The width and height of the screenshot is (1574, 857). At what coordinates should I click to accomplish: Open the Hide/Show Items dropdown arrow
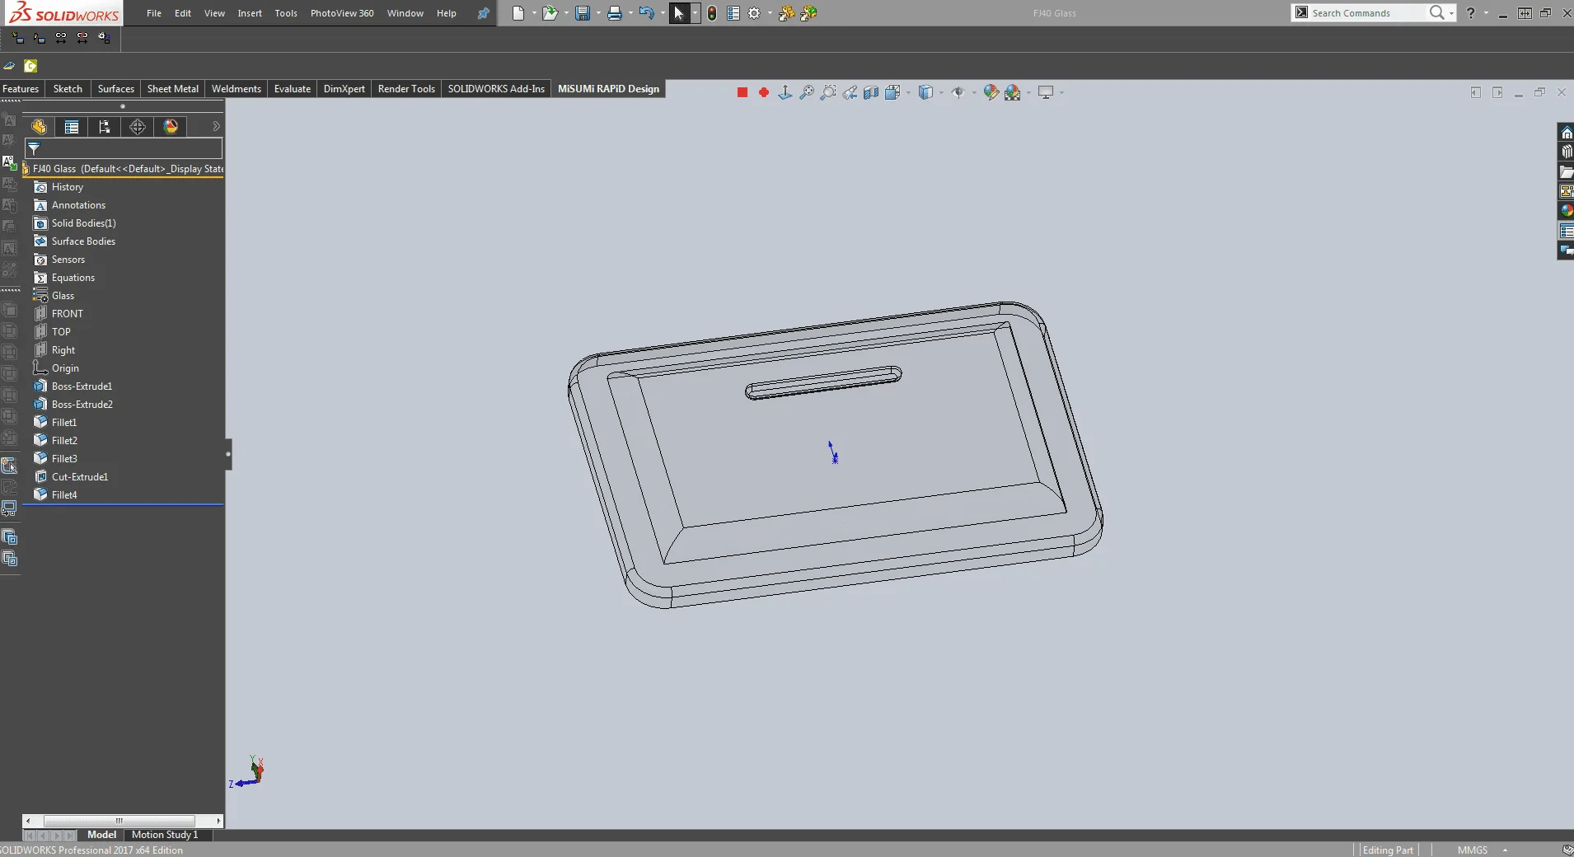974,92
